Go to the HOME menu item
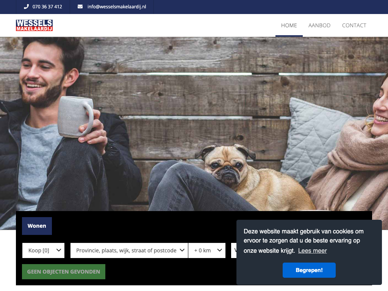This screenshot has width=388, height=291. [289, 25]
